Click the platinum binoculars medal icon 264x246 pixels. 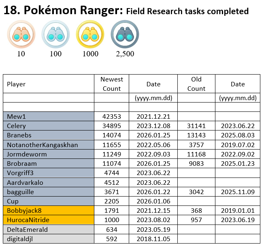[125, 34]
